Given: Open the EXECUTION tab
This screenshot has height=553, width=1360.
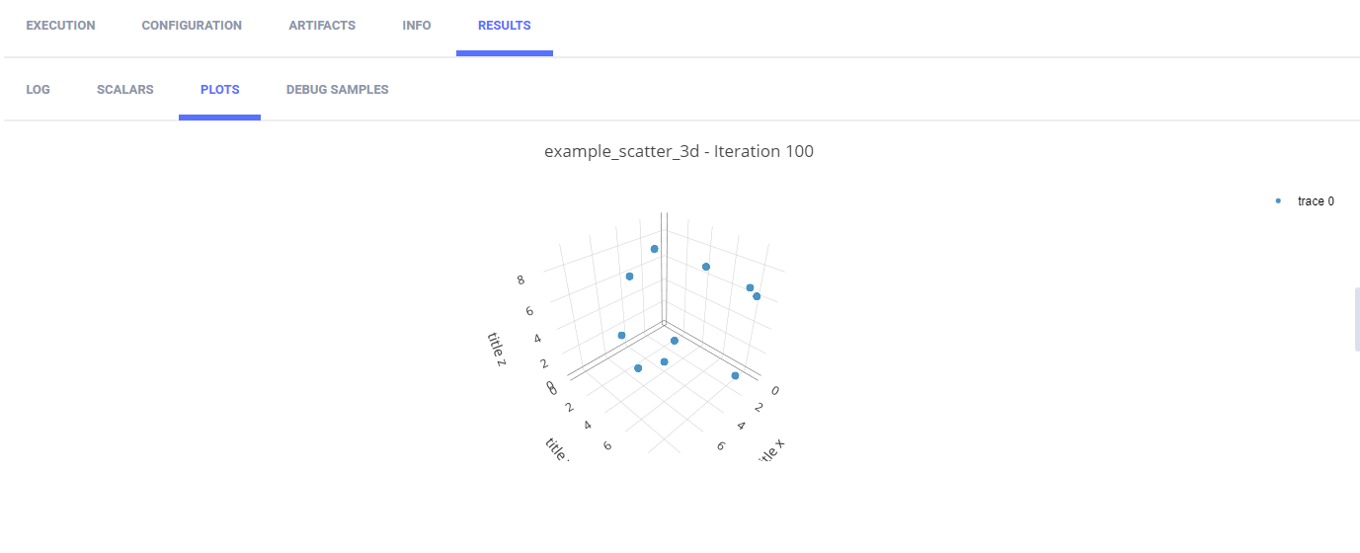Looking at the screenshot, I should (x=60, y=26).
